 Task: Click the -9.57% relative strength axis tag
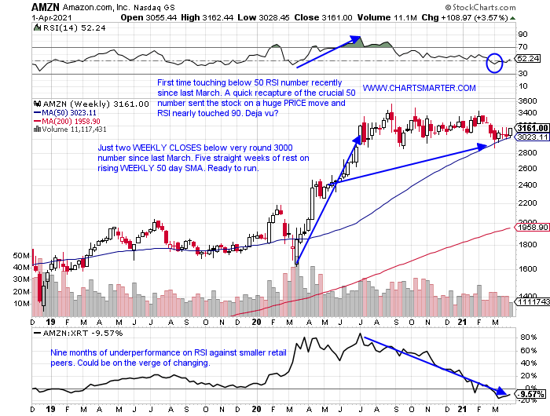tap(530, 394)
